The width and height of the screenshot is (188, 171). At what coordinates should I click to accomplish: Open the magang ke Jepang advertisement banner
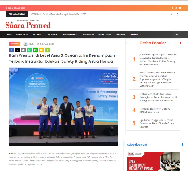(153, 161)
